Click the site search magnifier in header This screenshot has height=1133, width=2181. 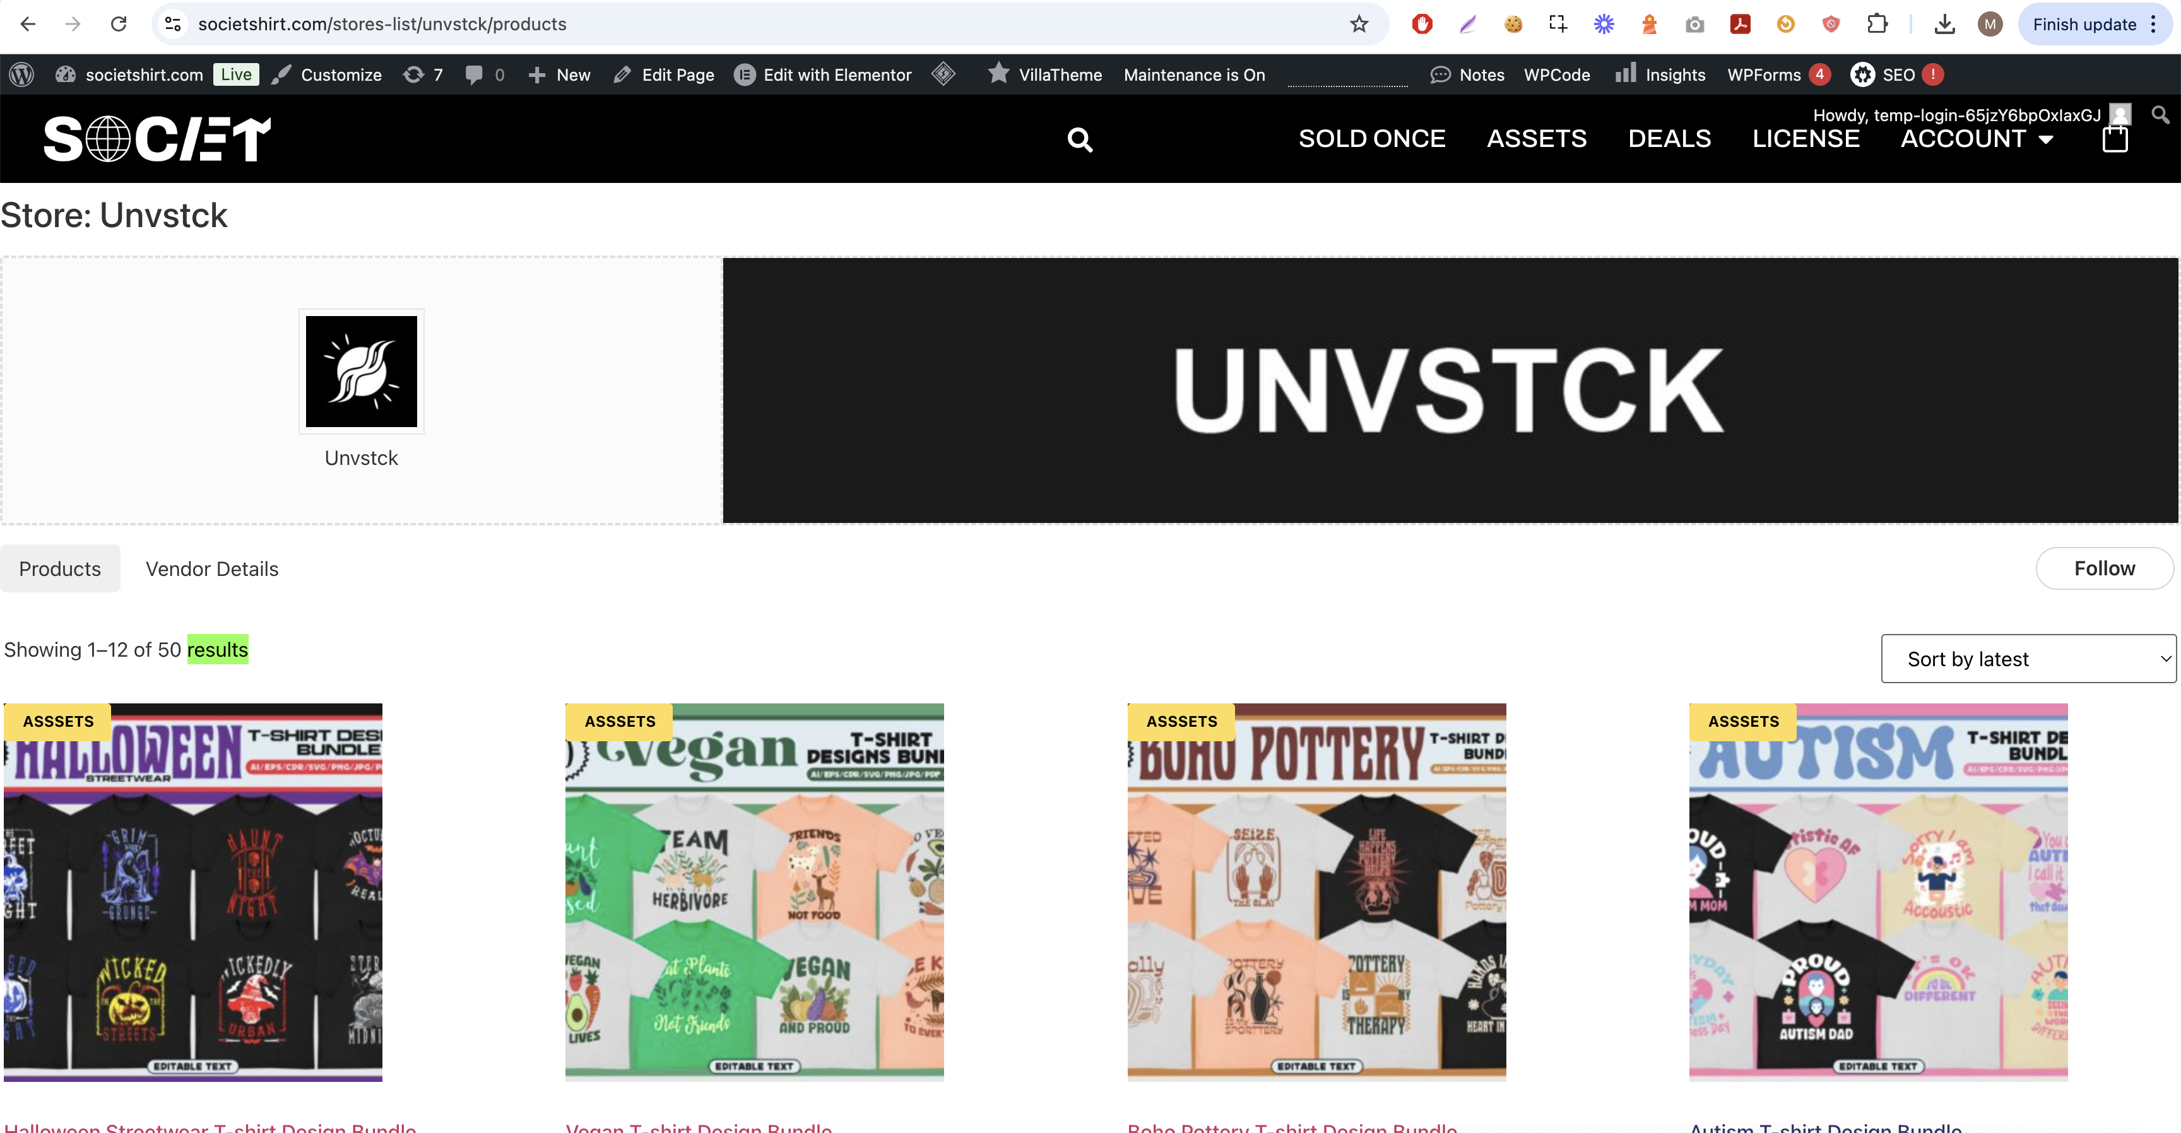coord(1080,139)
